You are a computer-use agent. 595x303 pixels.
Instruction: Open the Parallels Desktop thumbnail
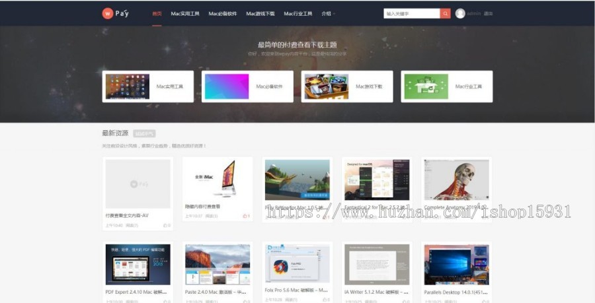click(456, 264)
